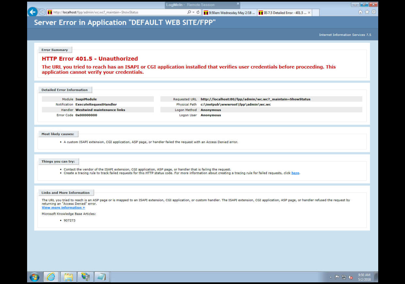This screenshot has height=284, width=405.
Task: Expand the address bar autocomplete dropdown arrow
Action: (x=193, y=12)
